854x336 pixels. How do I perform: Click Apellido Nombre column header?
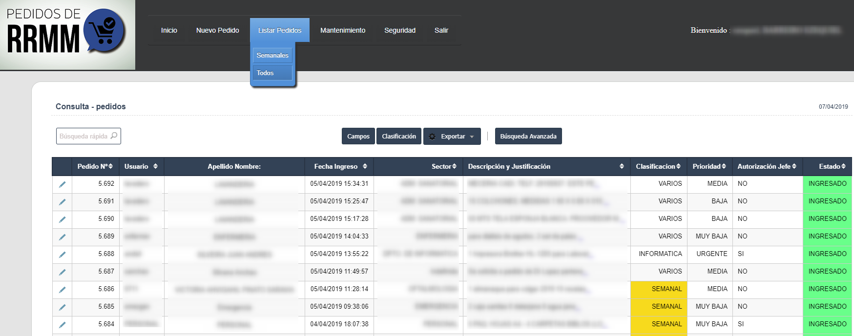click(x=234, y=166)
